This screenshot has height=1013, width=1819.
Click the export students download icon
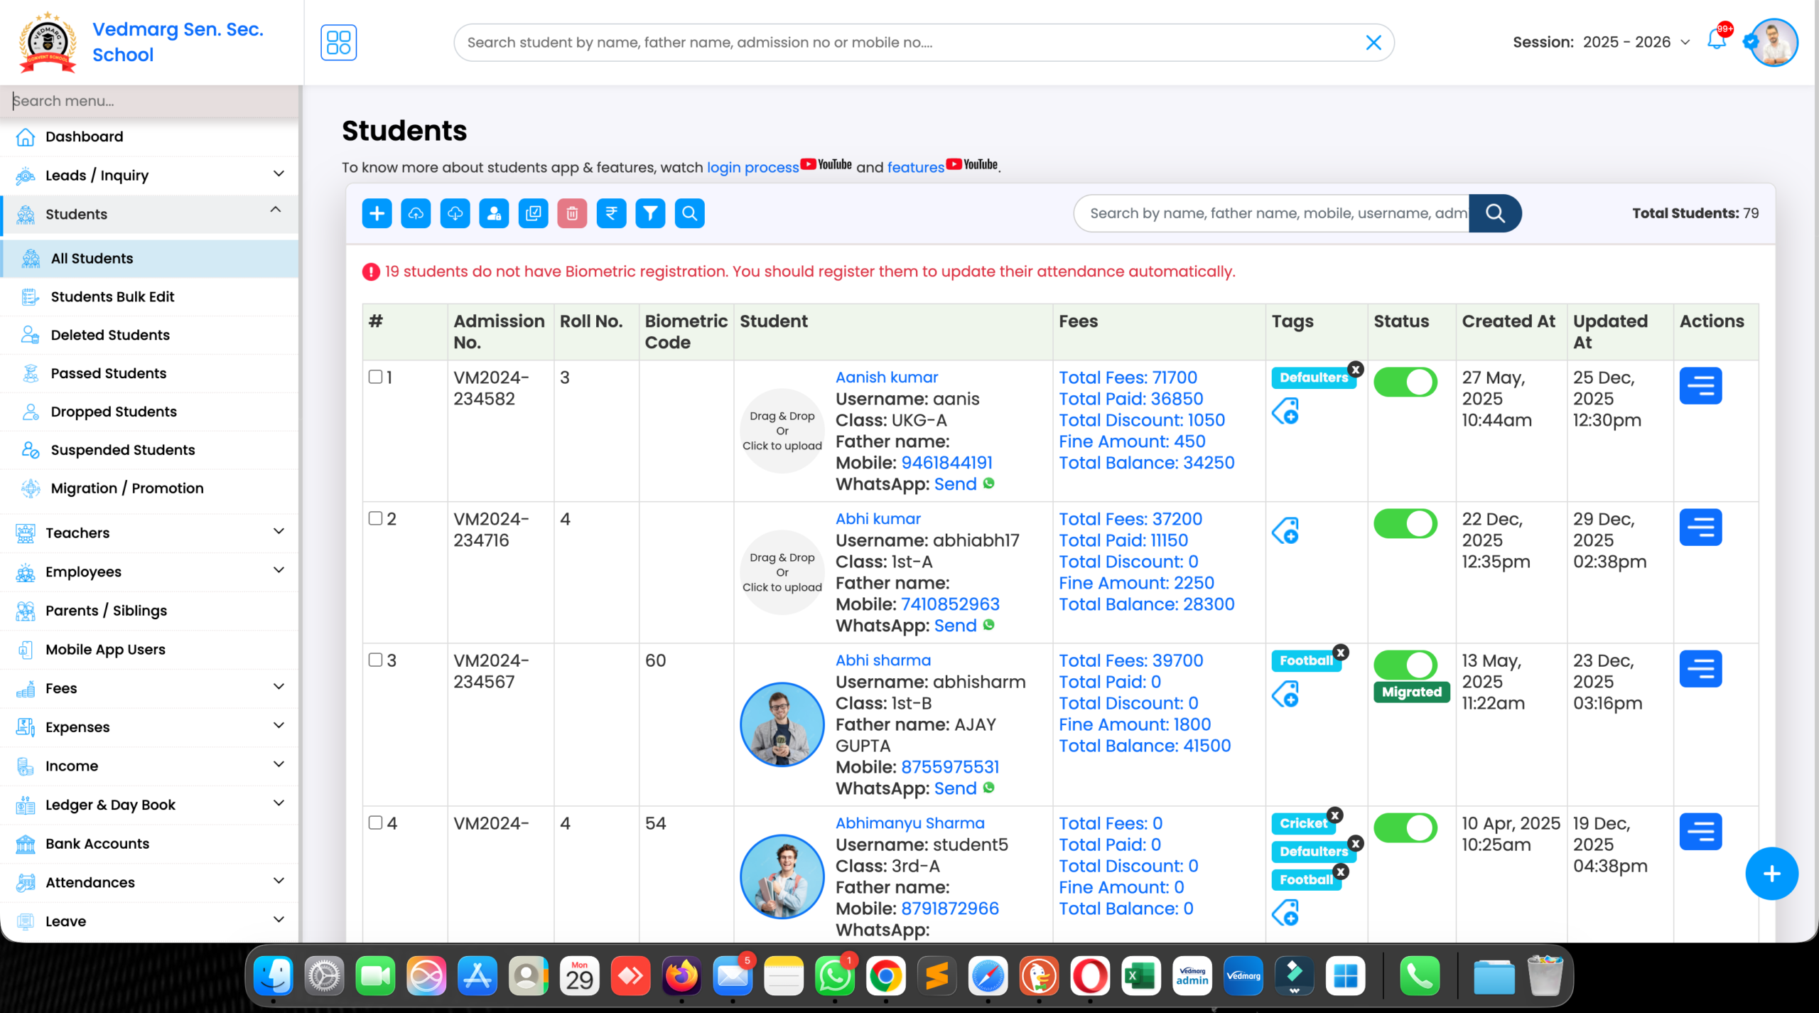coord(455,213)
